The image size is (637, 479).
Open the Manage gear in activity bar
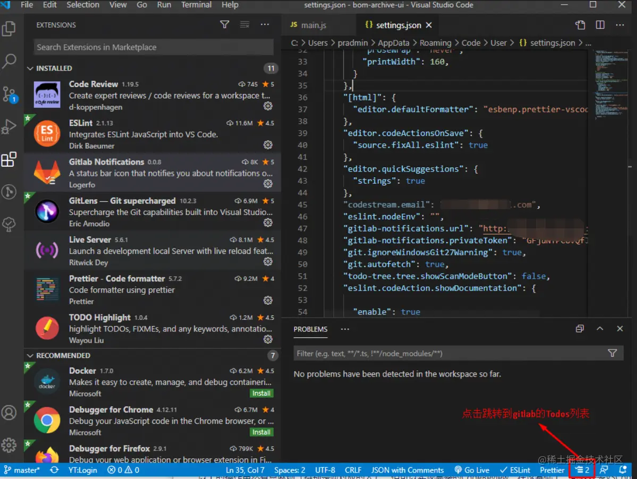(9, 445)
